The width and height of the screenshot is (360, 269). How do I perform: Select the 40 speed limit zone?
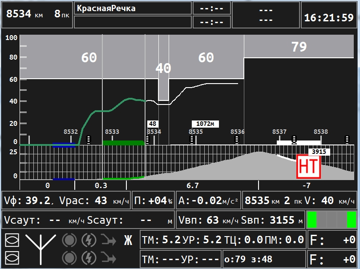163,68
